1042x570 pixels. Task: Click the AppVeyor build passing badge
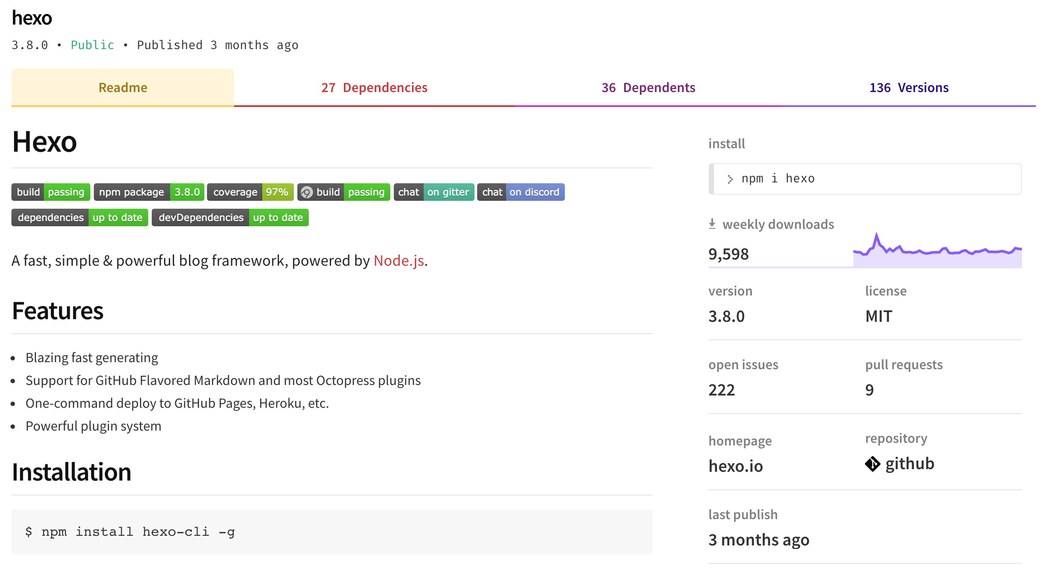(x=343, y=192)
